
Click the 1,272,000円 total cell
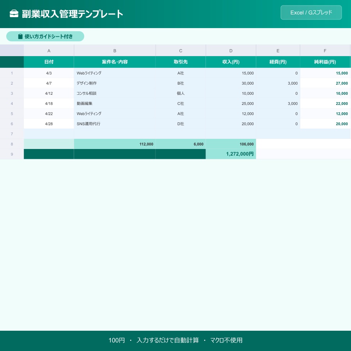click(x=231, y=154)
